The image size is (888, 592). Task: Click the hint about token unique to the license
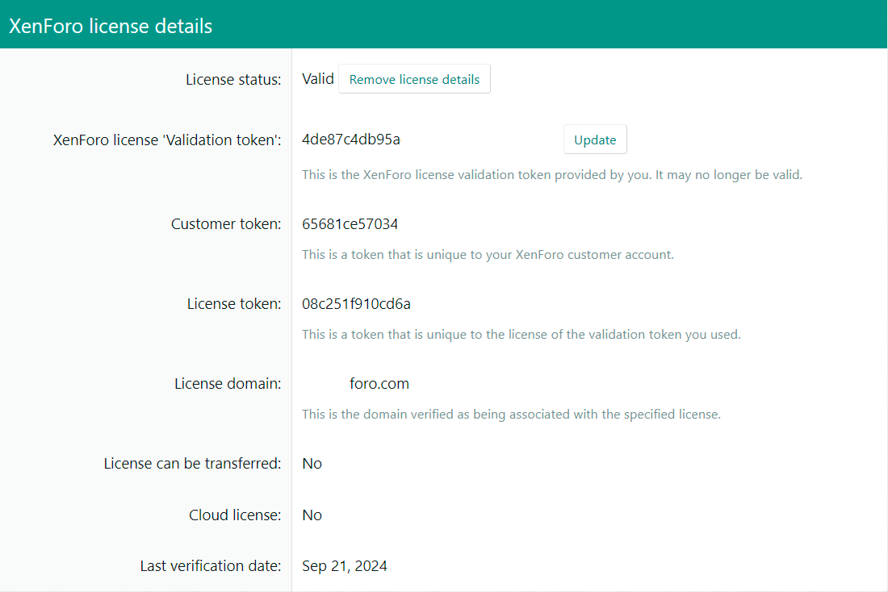coord(521,335)
